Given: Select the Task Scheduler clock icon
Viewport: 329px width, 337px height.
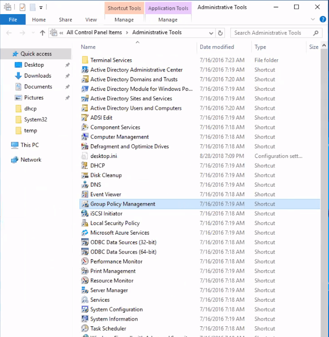Looking at the screenshot, I should click(85, 328).
